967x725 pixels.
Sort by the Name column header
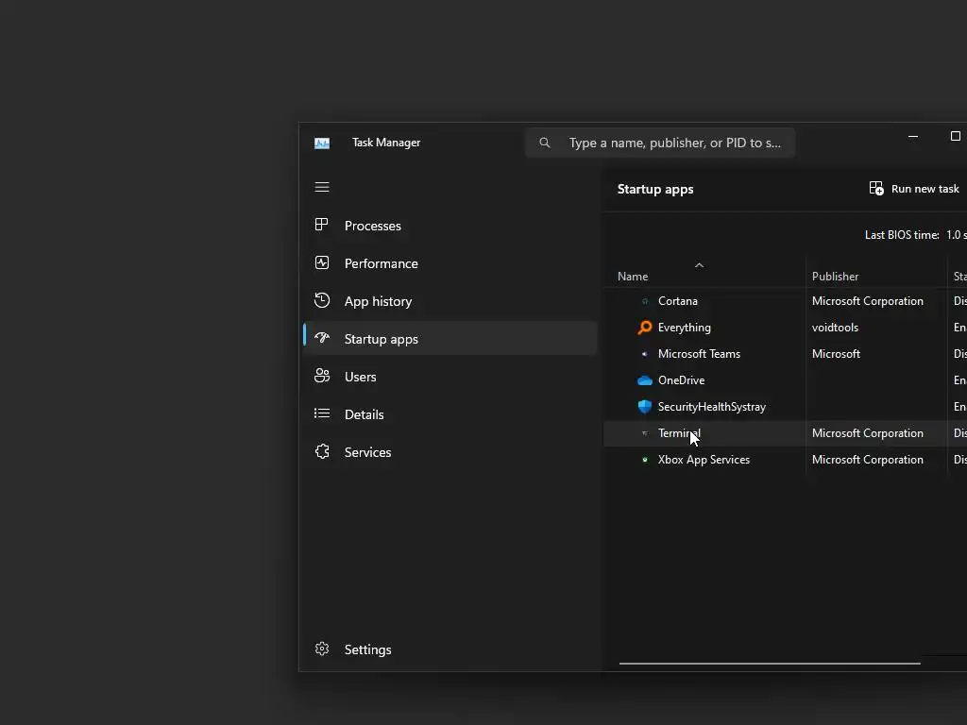(x=633, y=277)
